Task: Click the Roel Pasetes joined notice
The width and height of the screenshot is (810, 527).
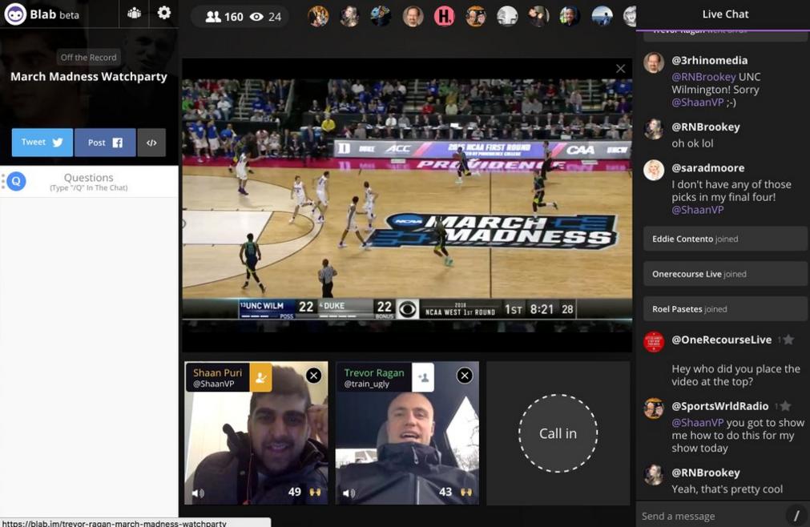Action: pyautogui.click(x=725, y=308)
